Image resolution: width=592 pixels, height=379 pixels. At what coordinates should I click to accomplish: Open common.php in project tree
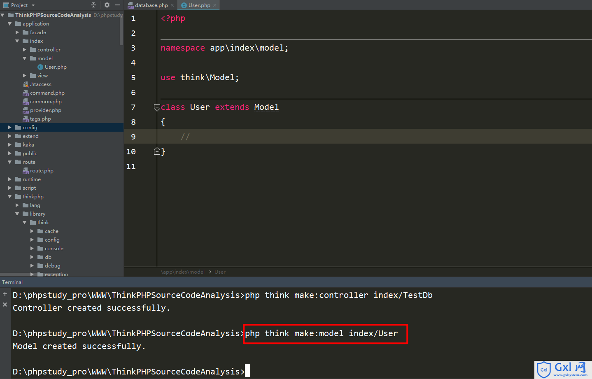[46, 102]
